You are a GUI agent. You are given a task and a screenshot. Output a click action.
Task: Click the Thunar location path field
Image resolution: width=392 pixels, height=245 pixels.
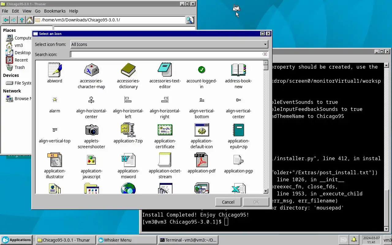coord(110,20)
